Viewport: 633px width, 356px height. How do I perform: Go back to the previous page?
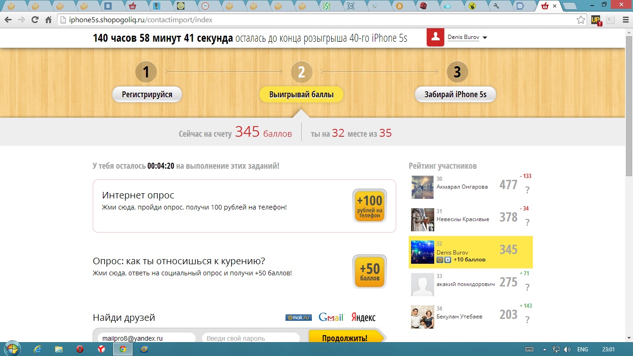pos(8,20)
